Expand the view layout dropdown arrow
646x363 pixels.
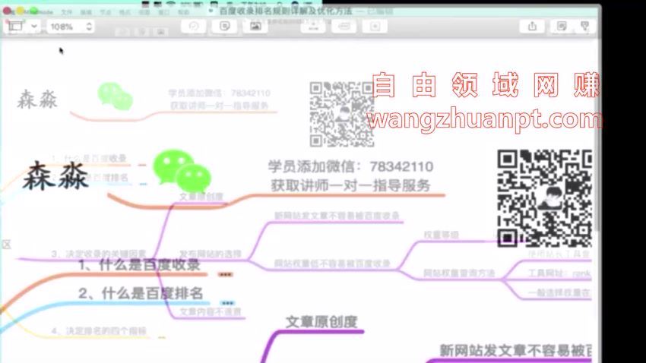click(34, 27)
